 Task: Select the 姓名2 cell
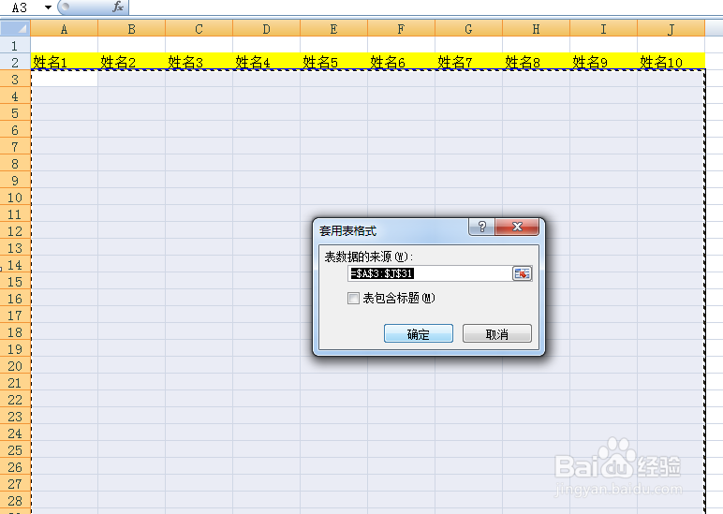click(131, 62)
